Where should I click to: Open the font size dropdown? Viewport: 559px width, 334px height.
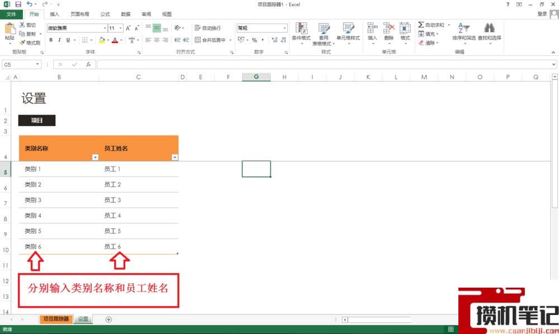click(x=121, y=28)
